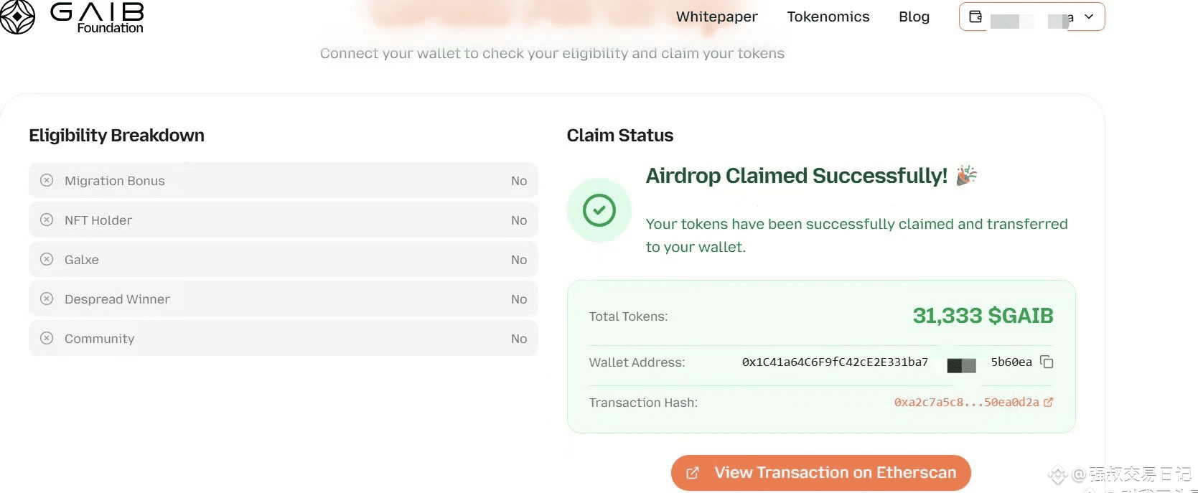Screen dimensions: 1198x493
Task: Click the X icon beside Community
Action: coord(47,339)
